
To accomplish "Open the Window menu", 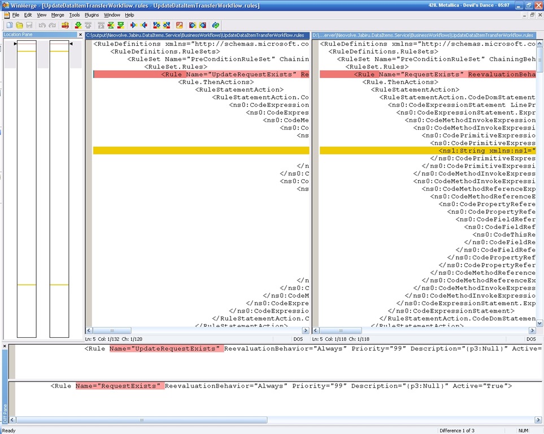I will 112,15.
